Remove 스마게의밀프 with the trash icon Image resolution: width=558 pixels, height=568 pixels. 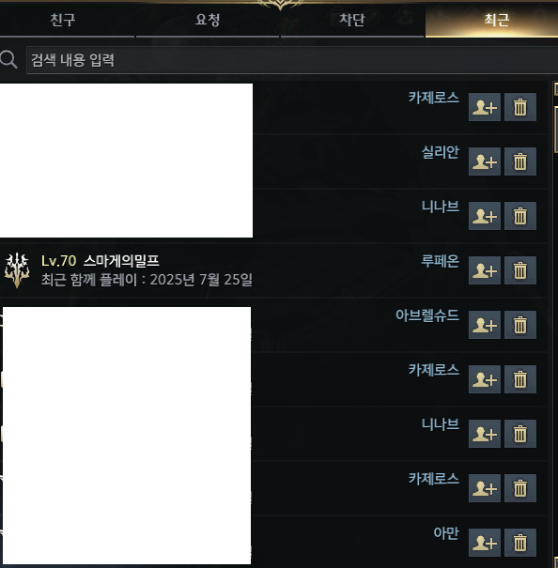click(519, 270)
